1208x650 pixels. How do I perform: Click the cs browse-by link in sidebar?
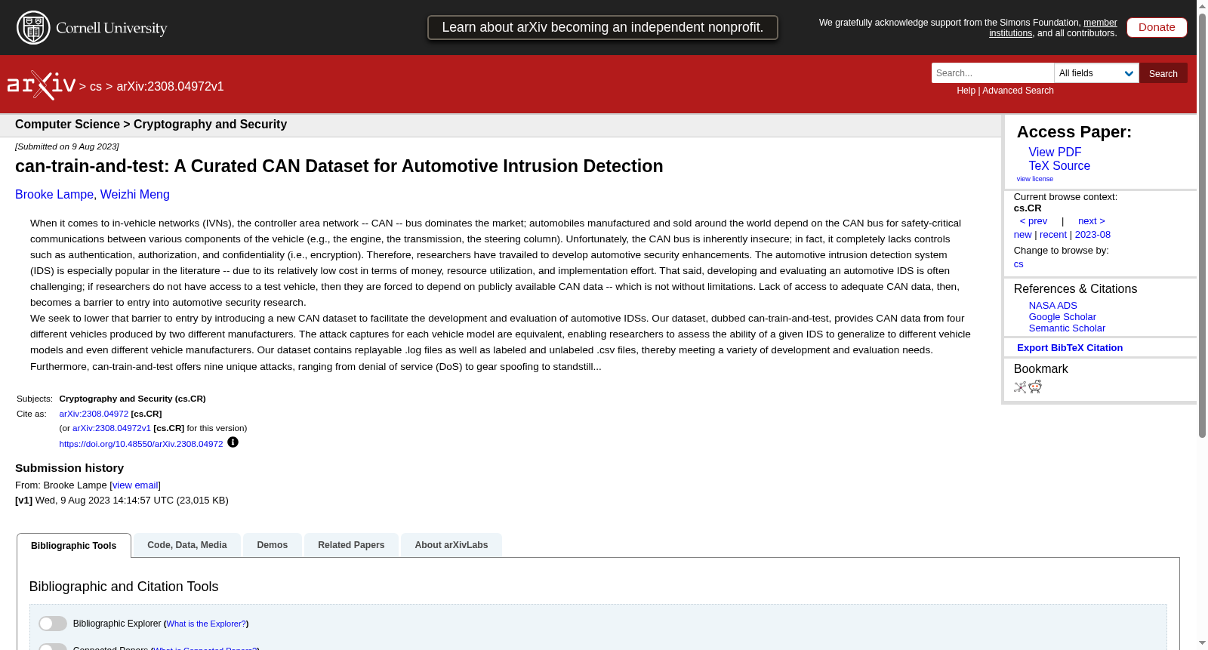1018,264
